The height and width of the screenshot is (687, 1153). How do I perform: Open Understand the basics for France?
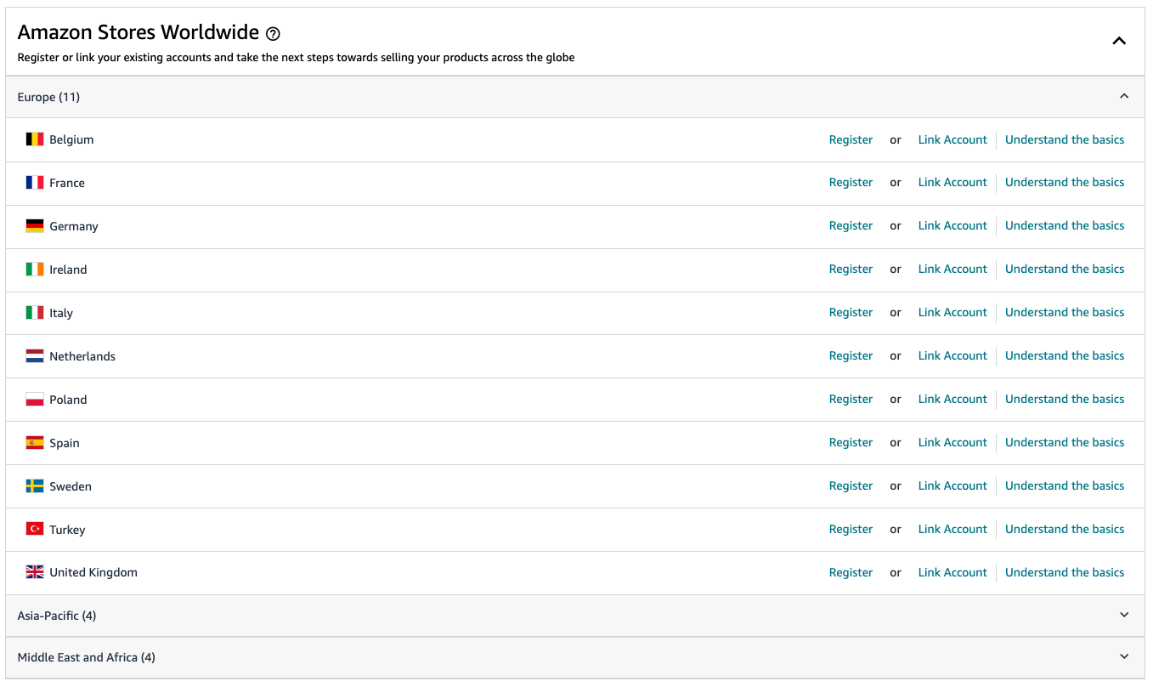click(1065, 182)
